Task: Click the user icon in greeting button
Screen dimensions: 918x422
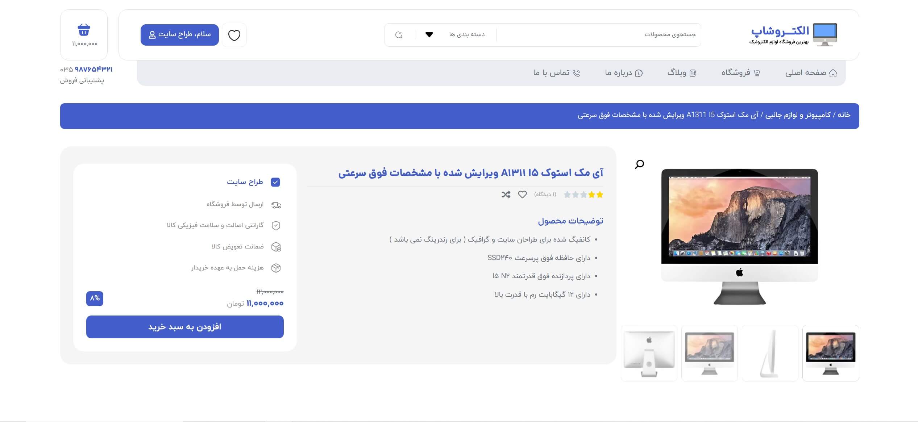Action: (152, 35)
